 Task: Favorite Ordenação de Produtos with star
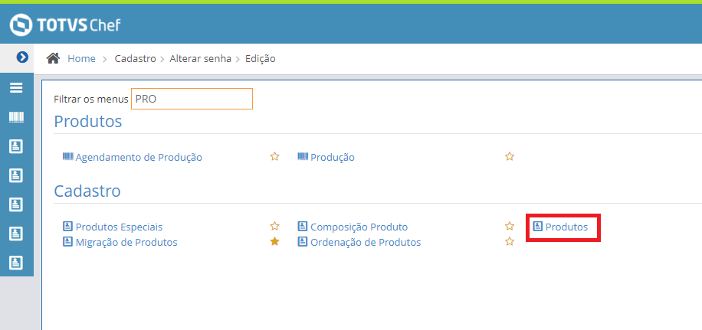(510, 241)
